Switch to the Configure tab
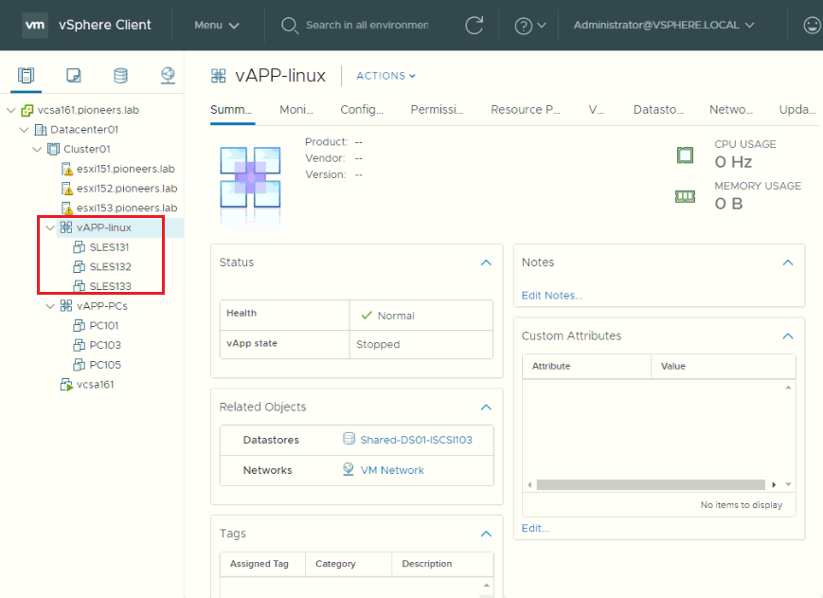The height and width of the screenshot is (598, 823). pyautogui.click(x=362, y=110)
